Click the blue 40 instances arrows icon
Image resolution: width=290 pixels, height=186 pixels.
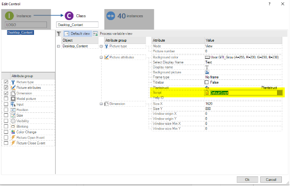click(111, 16)
